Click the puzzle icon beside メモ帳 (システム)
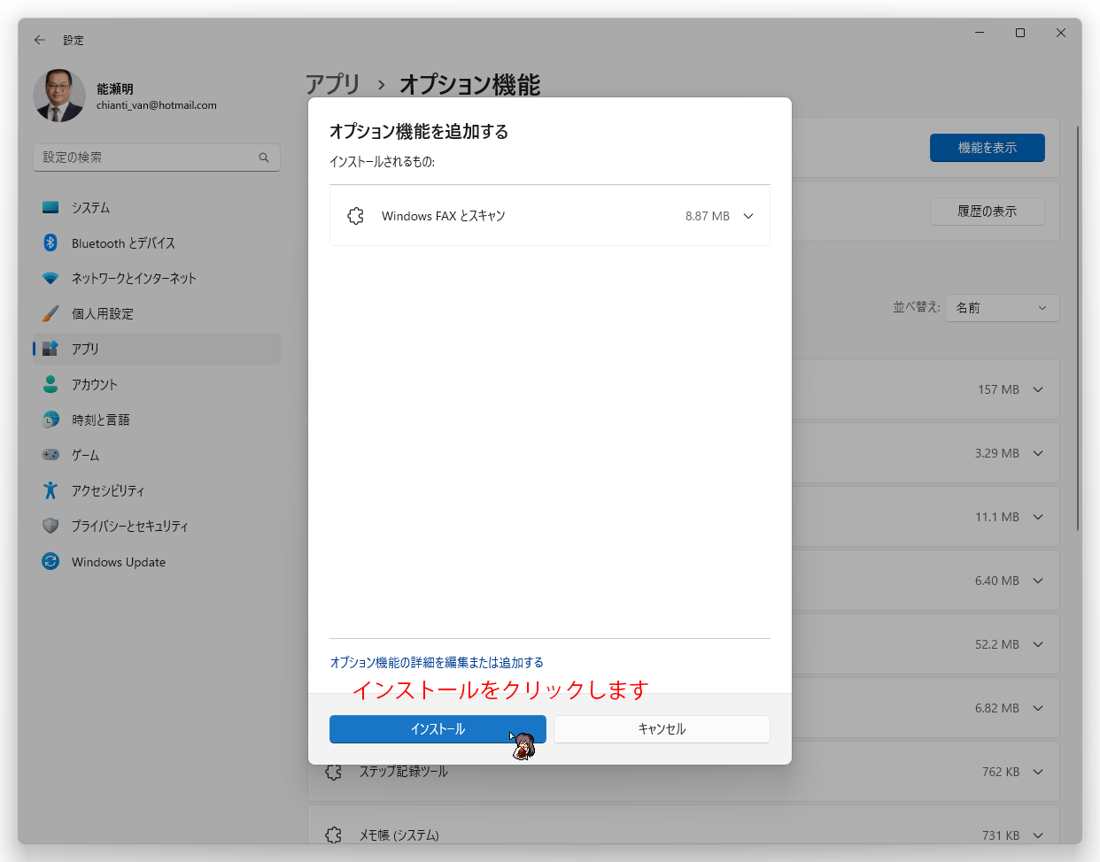Viewport: 1100px width, 862px height. point(334,835)
